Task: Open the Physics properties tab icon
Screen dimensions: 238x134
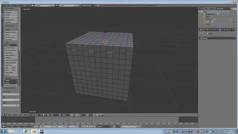Action: click(x=232, y=30)
